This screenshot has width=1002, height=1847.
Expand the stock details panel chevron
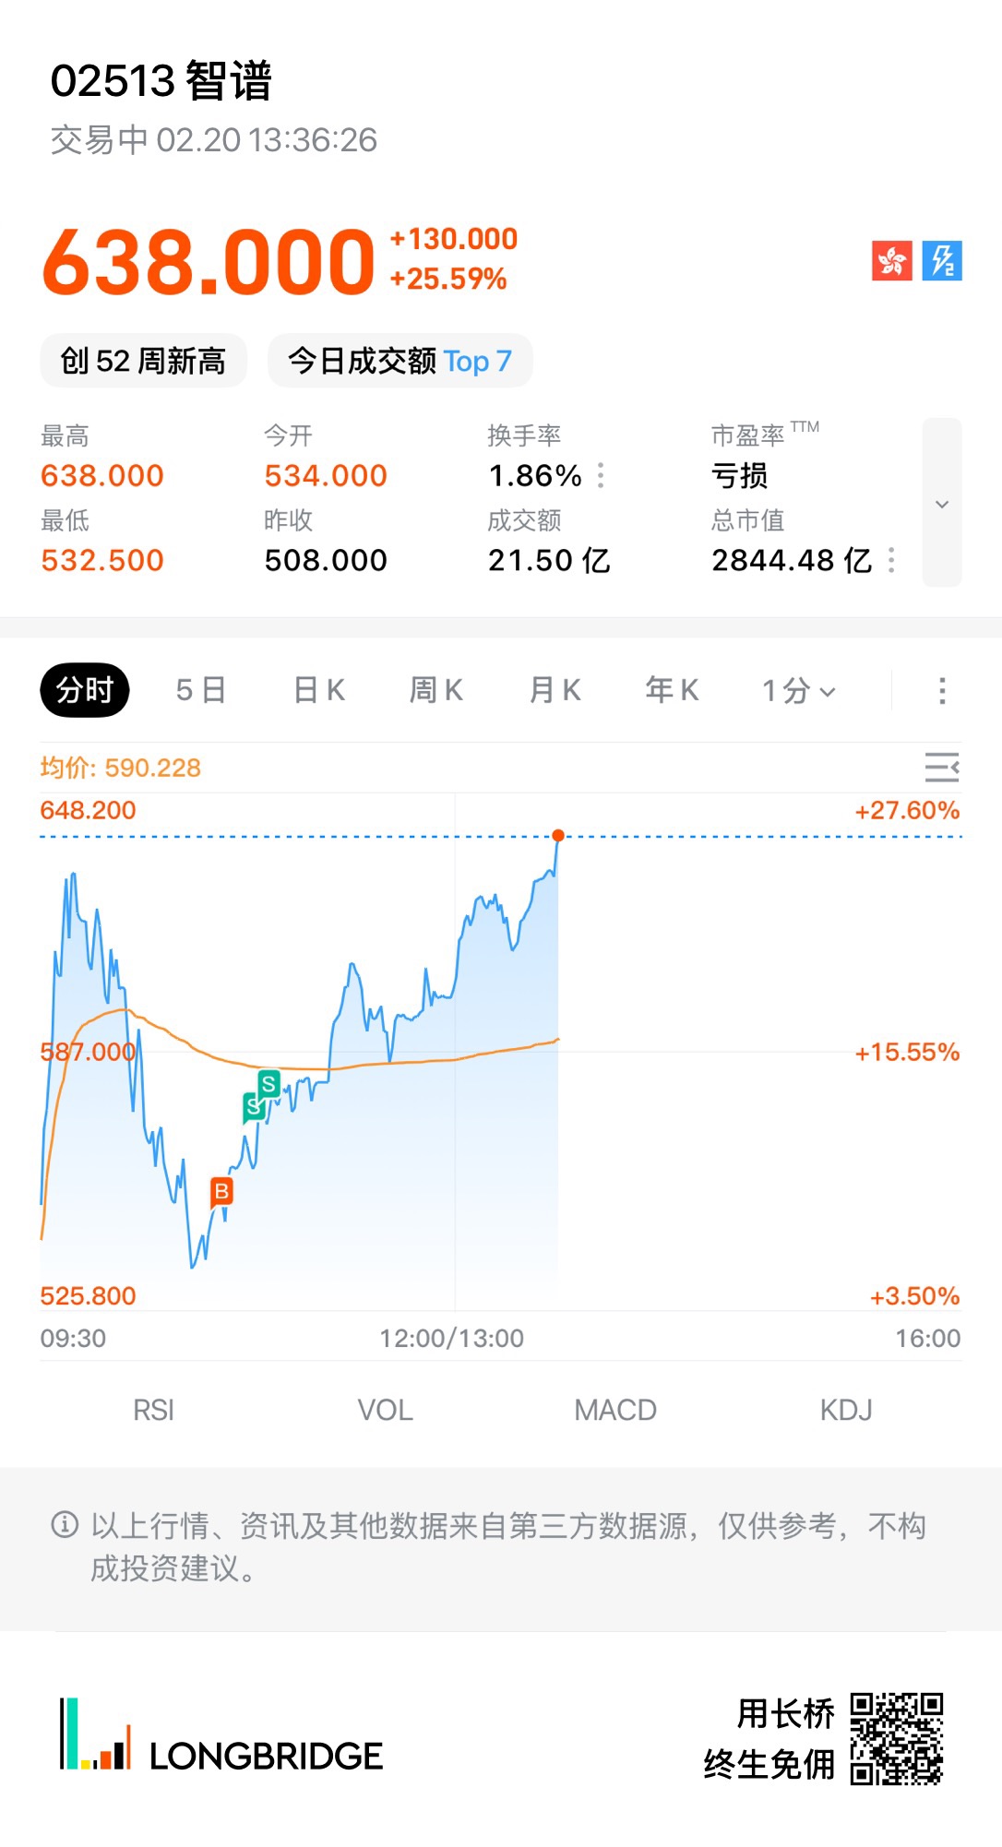pyautogui.click(x=942, y=504)
